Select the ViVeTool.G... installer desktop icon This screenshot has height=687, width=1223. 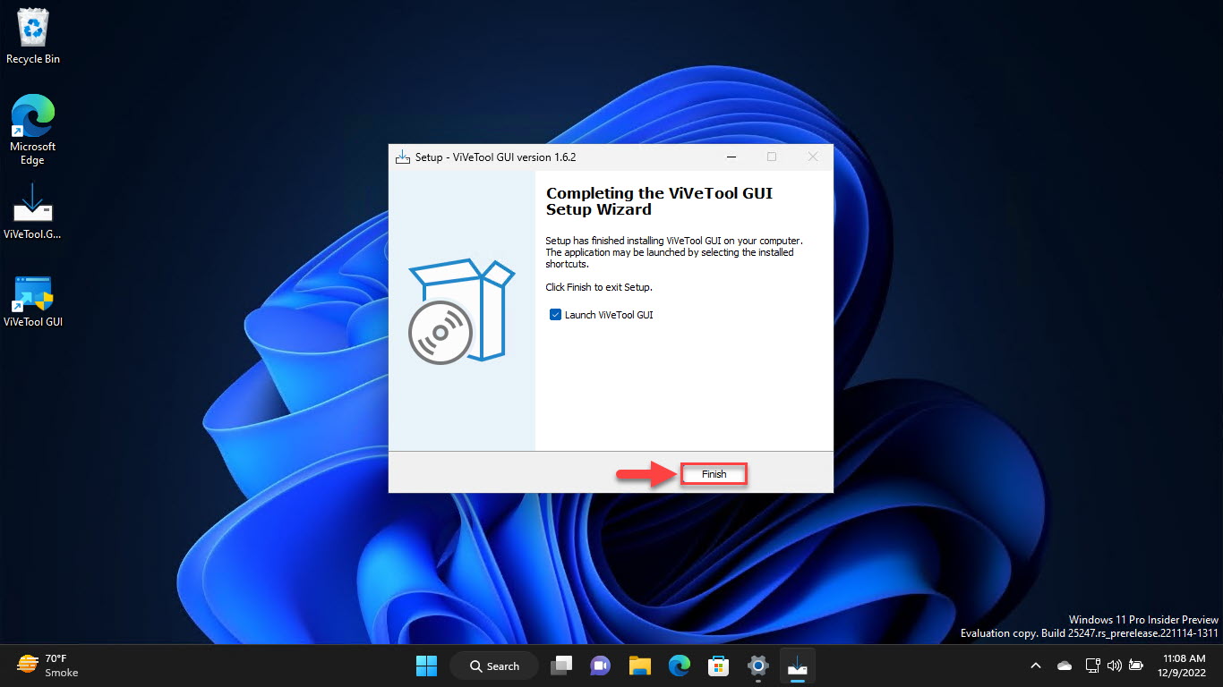[33, 211]
